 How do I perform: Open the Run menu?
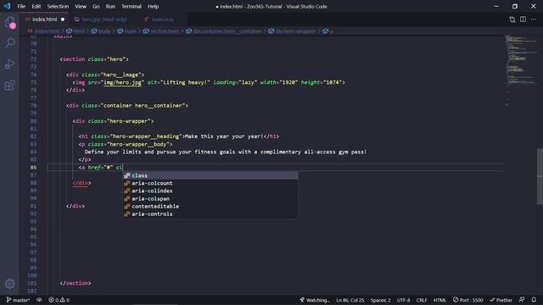click(x=110, y=6)
